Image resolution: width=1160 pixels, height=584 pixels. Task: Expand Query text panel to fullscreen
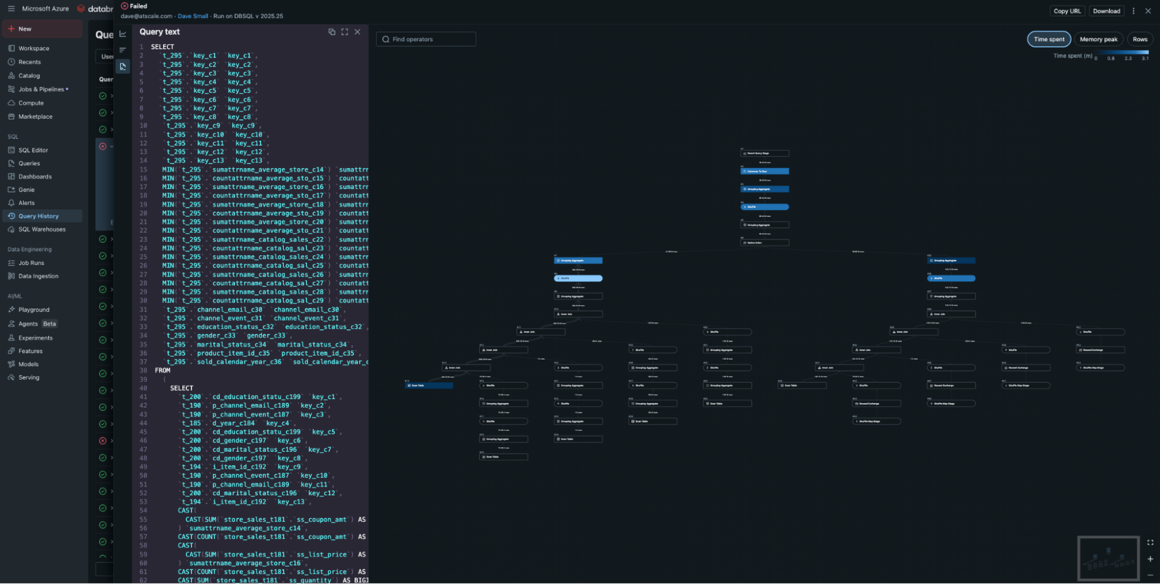coord(345,32)
